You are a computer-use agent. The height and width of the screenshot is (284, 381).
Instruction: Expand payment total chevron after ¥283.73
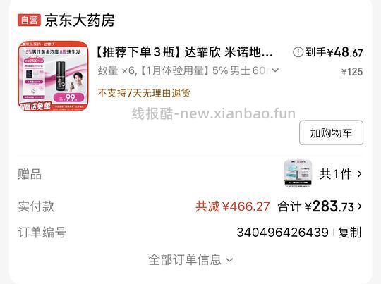coord(359,206)
